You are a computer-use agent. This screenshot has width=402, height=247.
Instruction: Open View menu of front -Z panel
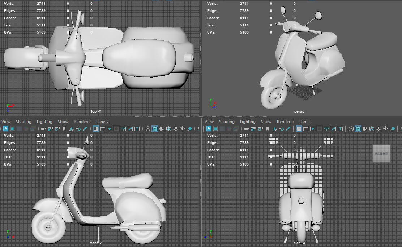pos(6,122)
